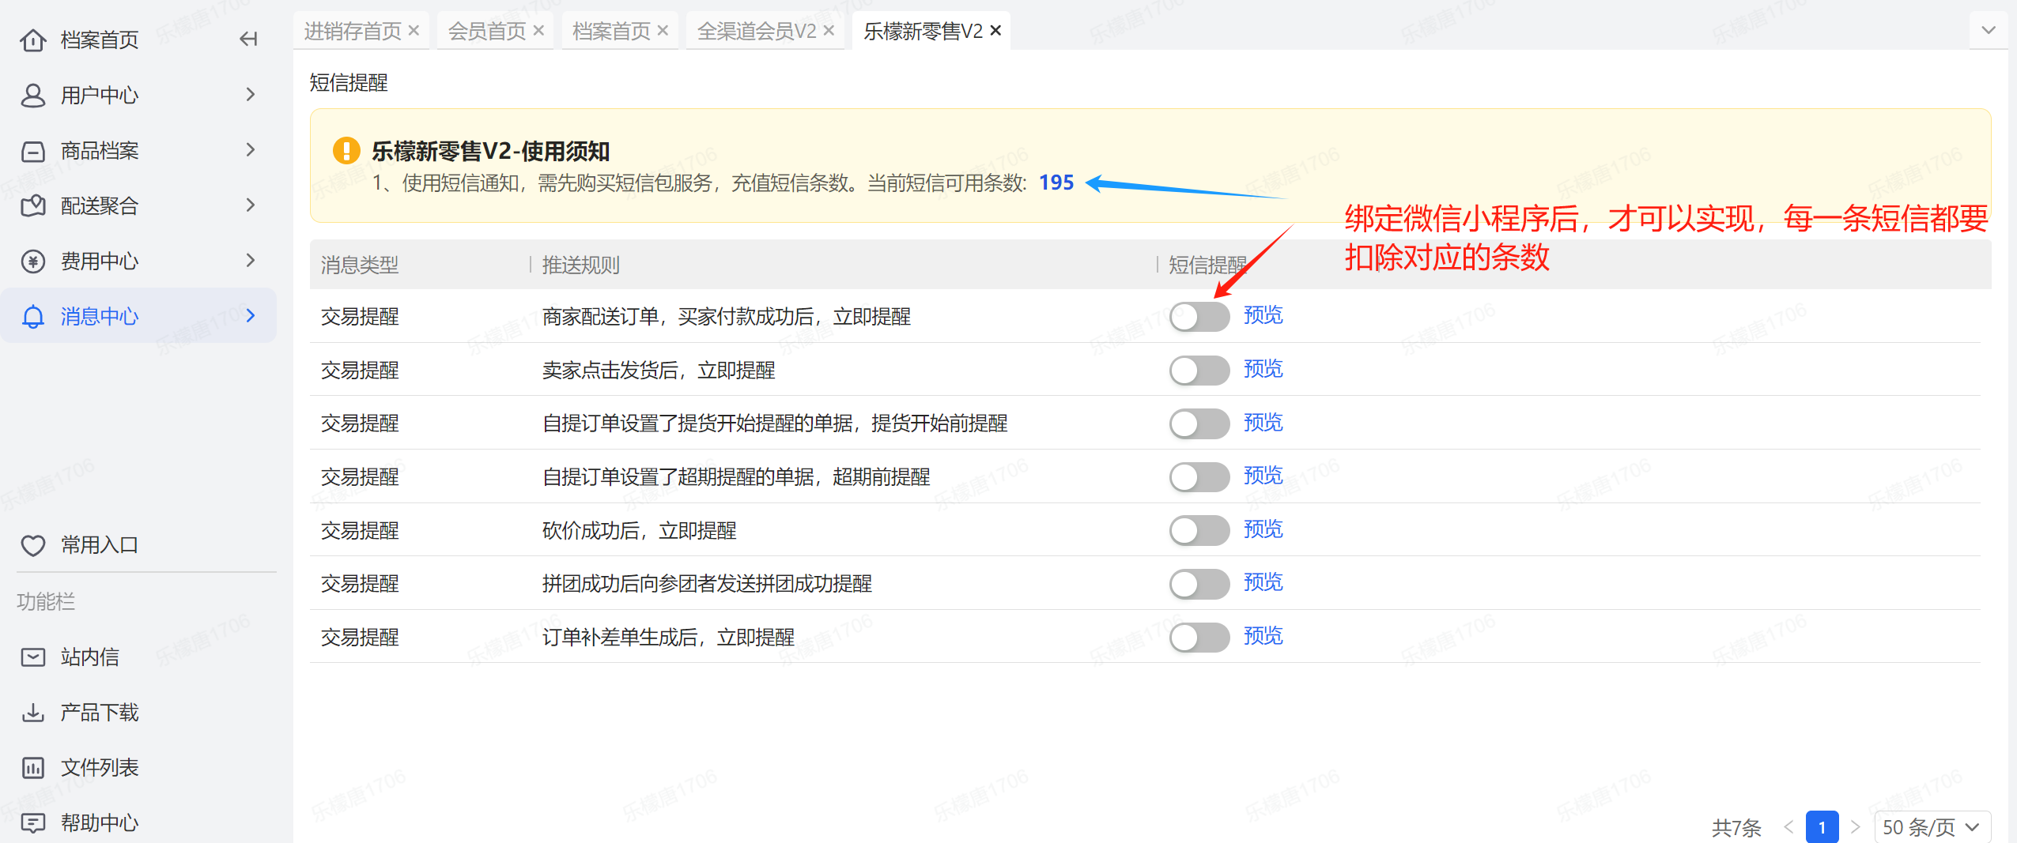The height and width of the screenshot is (843, 2017).
Task: Toggle SMS for 卖家点击发货后 reminder
Action: pyautogui.click(x=1199, y=370)
